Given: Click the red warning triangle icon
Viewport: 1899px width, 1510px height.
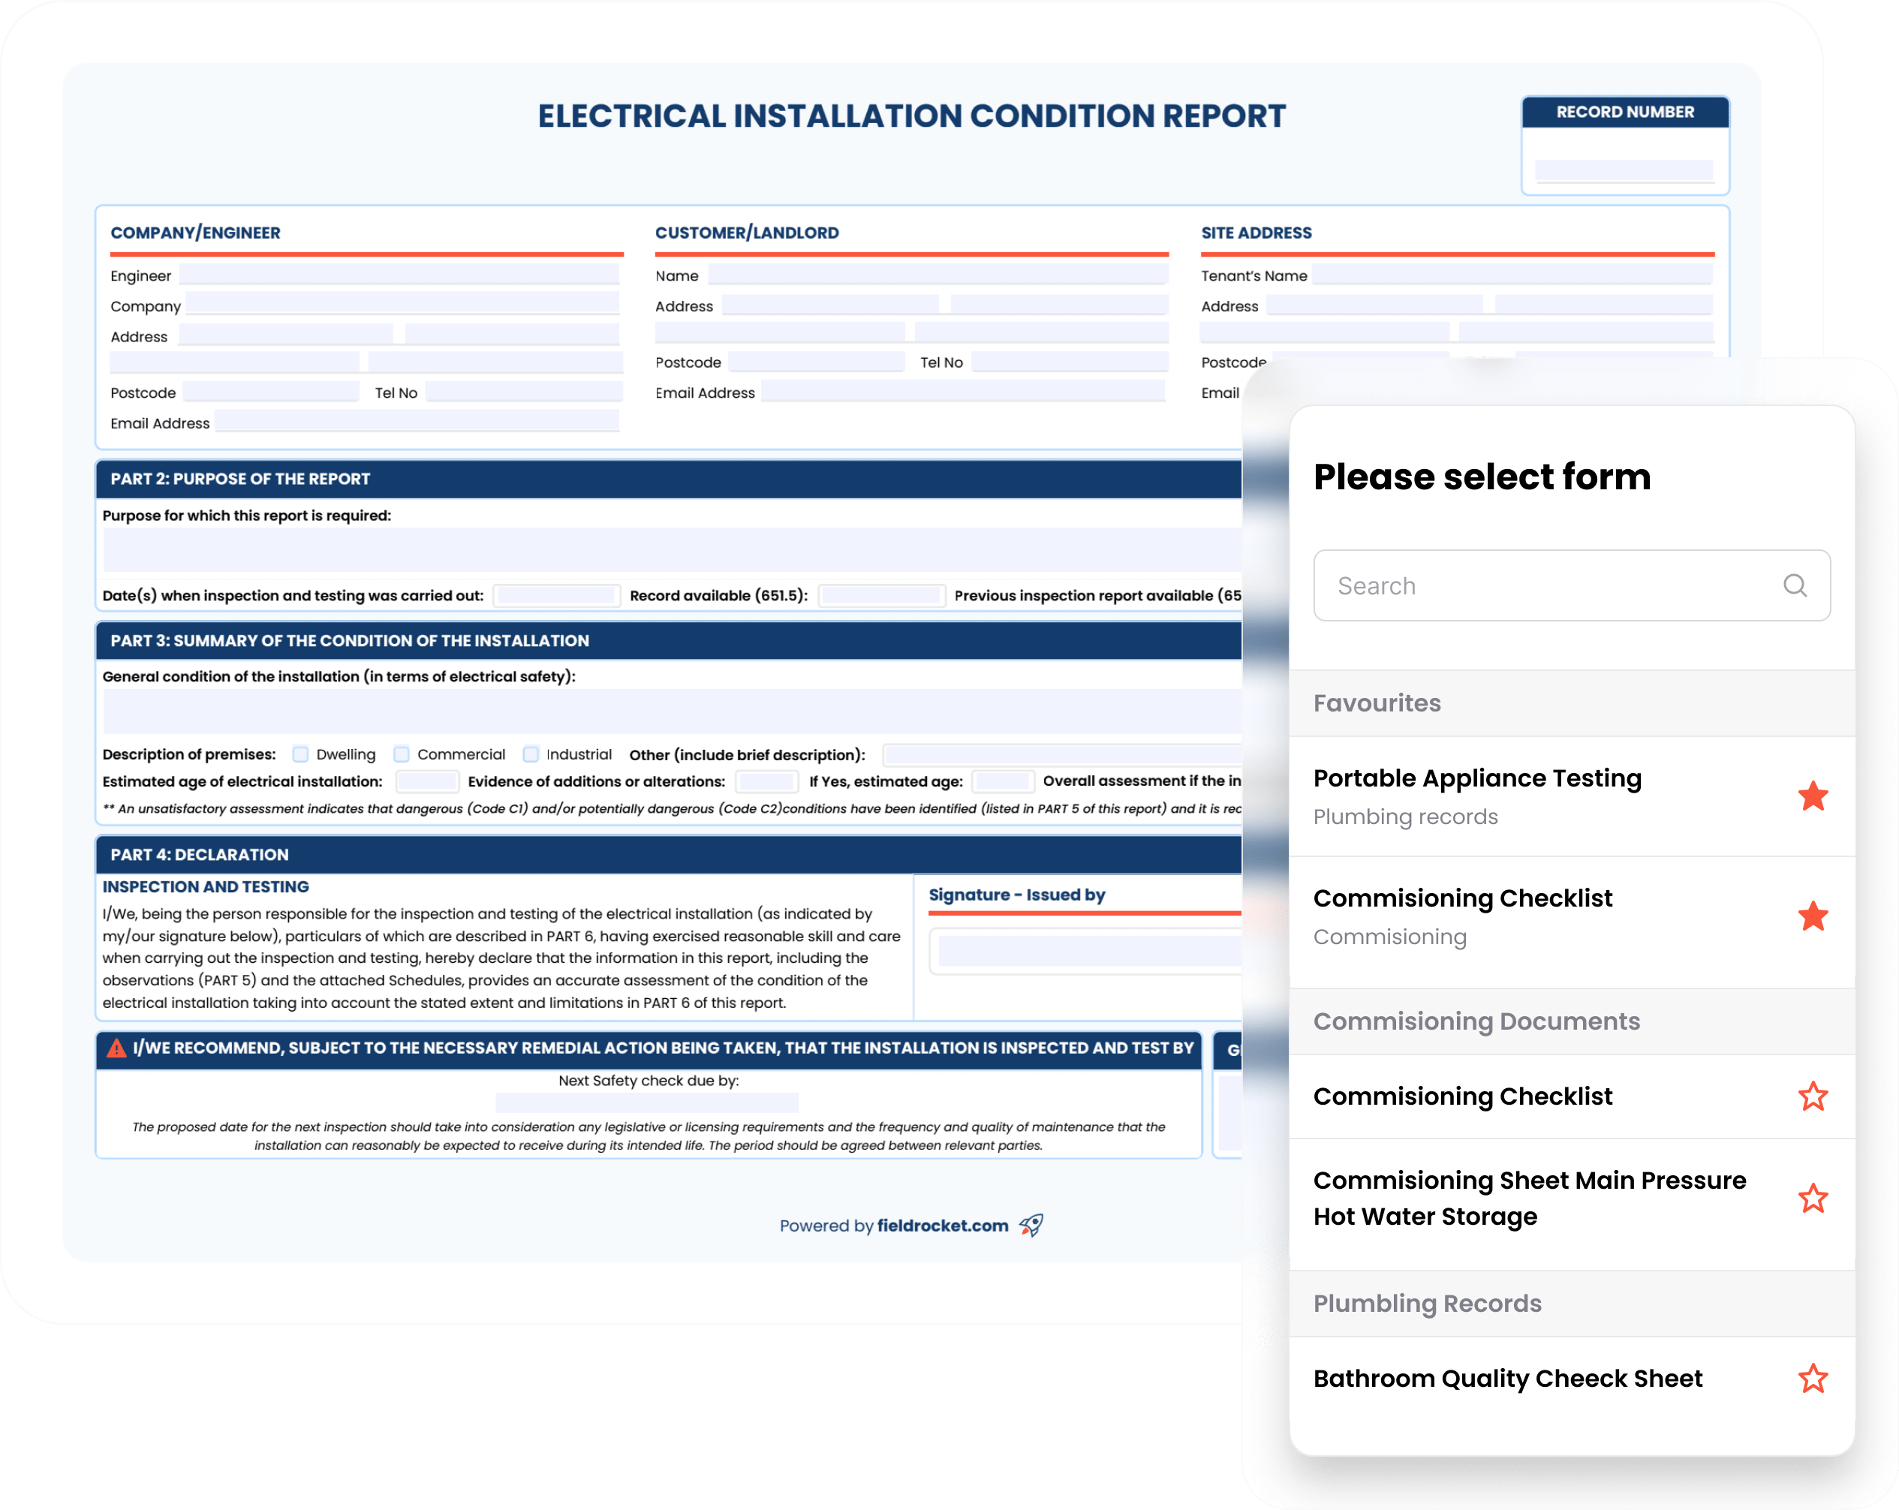Looking at the screenshot, I should (x=116, y=1048).
